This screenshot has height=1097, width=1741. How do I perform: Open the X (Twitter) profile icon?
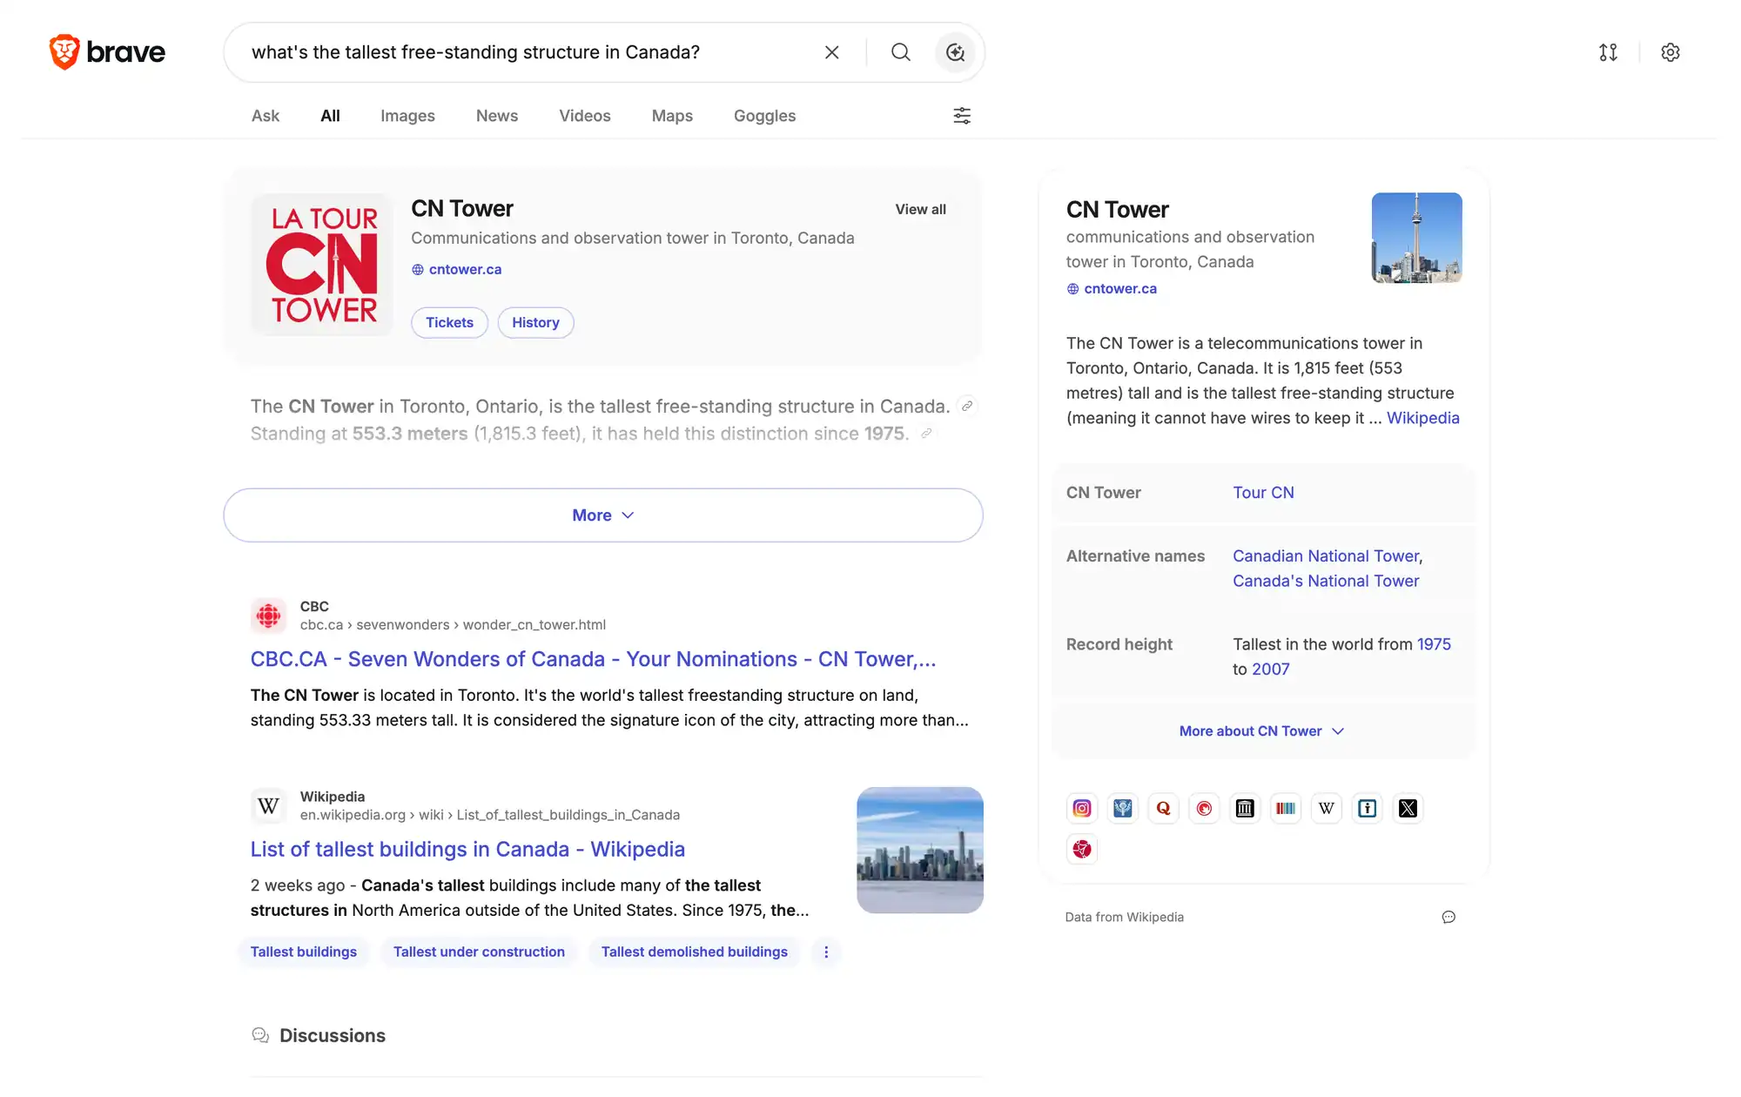(1408, 809)
